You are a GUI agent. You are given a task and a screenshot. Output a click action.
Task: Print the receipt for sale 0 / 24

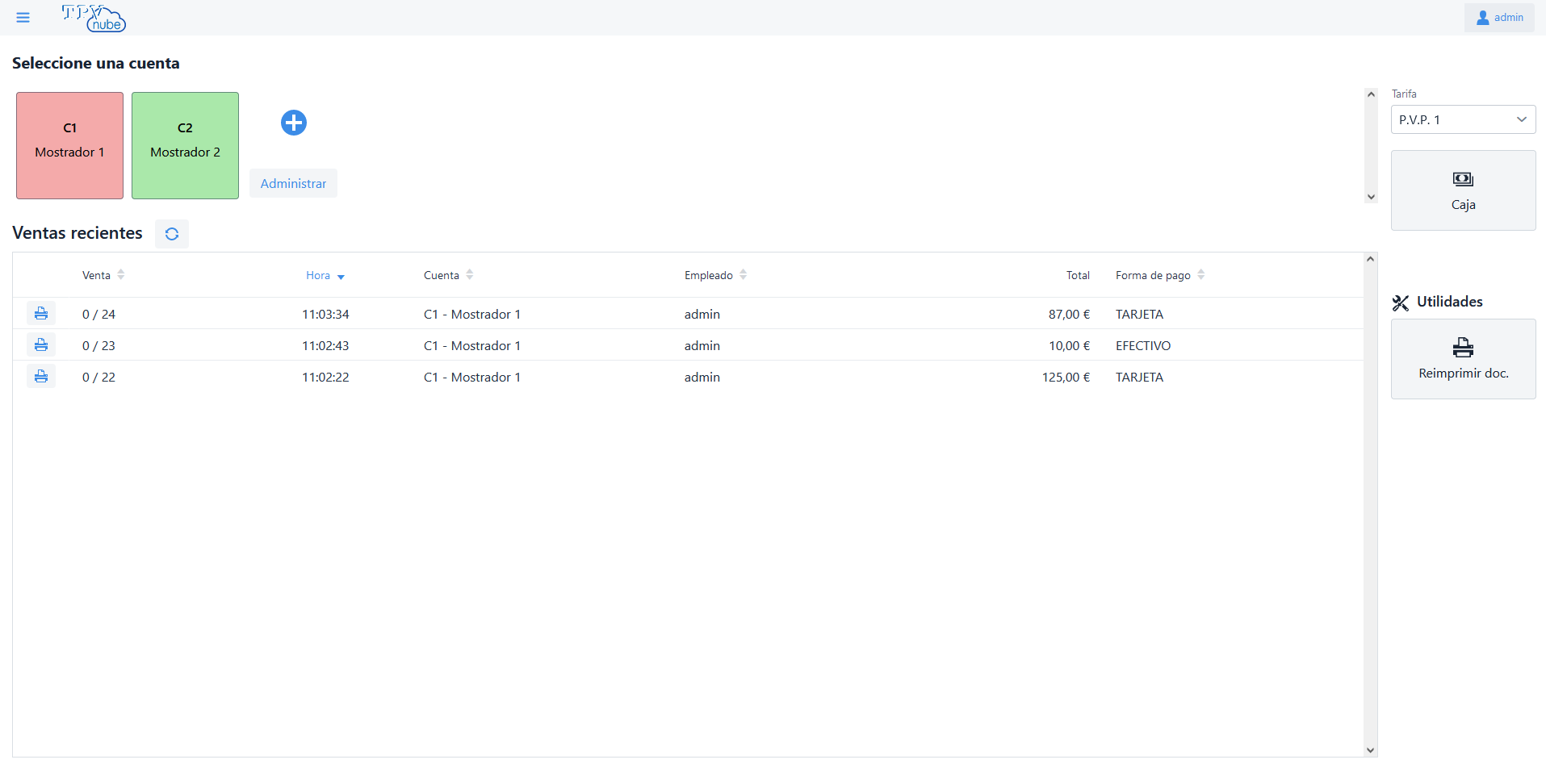[41, 314]
